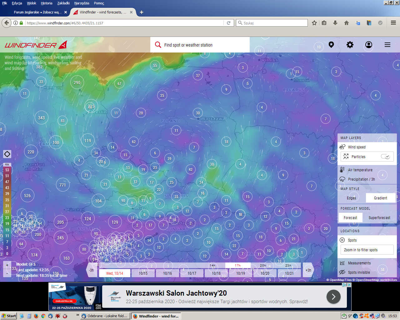
Task: Open the user account profile icon
Action: [369, 45]
